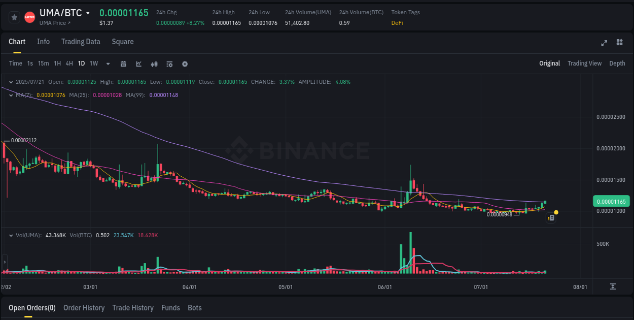Click the date range calendar icon
The width and height of the screenshot is (634, 320).
click(x=123, y=63)
